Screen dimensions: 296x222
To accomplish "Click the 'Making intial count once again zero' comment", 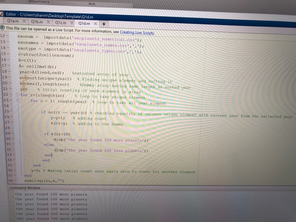I will click(120, 171).
